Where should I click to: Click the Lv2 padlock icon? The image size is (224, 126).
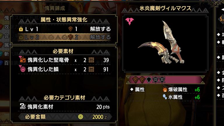pyautogui.click(x=21, y=37)
